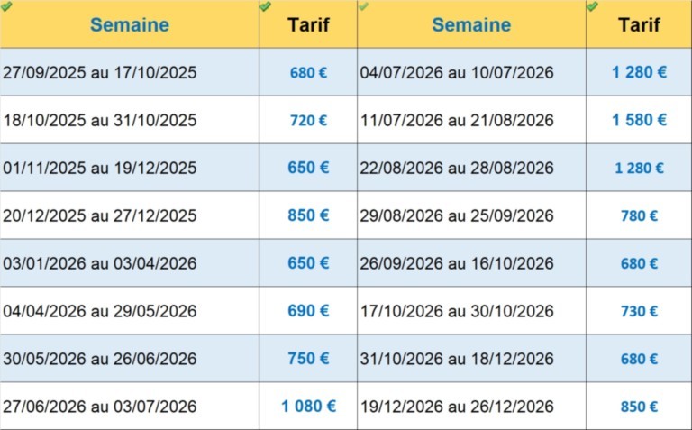
Task: Select the week 27/09/2025 au 17/10/2025
Action: pyautogui.click(x=99, y=73)
